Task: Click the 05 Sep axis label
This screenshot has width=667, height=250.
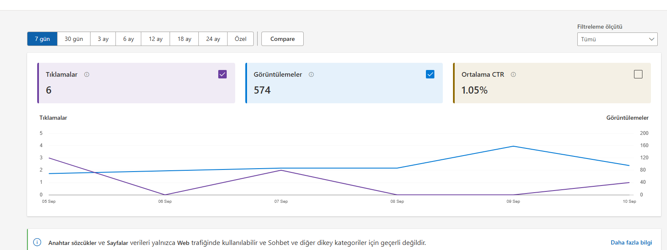Action: click(49, 202)
